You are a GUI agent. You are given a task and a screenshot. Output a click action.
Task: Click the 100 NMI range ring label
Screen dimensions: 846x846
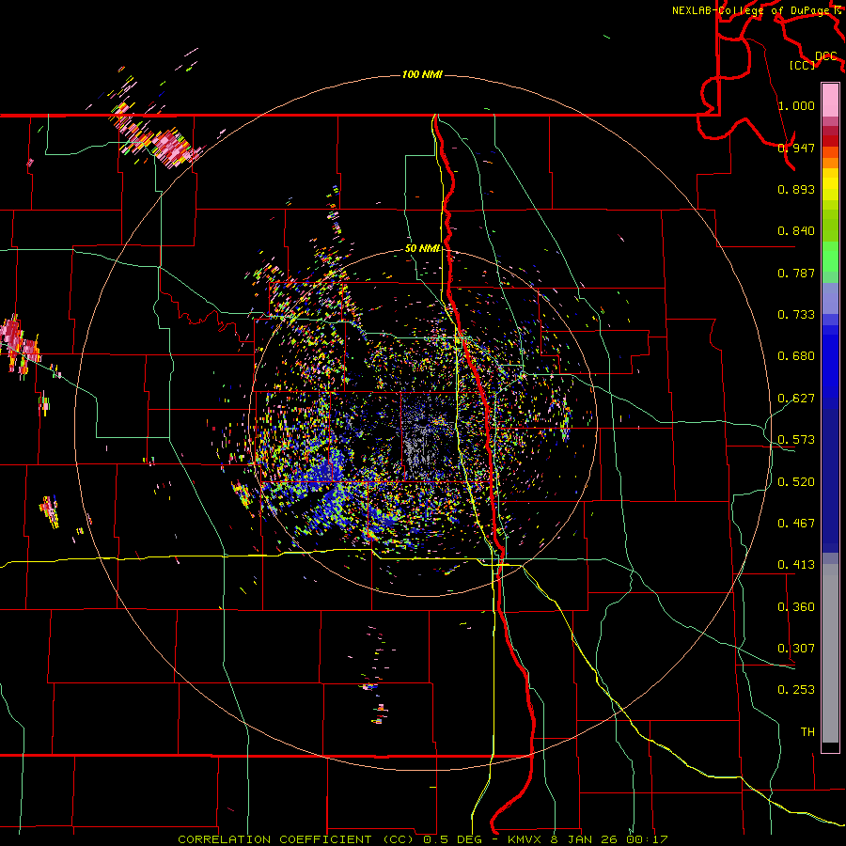click(x=422, y=74)
